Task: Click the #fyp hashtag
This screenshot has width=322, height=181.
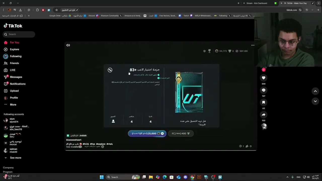Action: pos(93,144)
